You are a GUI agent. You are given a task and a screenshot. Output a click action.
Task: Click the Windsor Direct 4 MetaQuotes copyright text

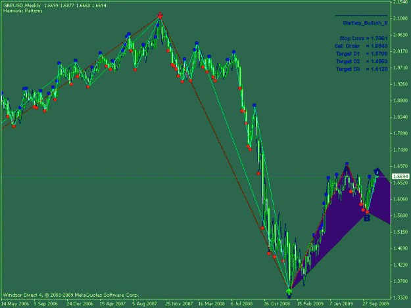point(71,295)
